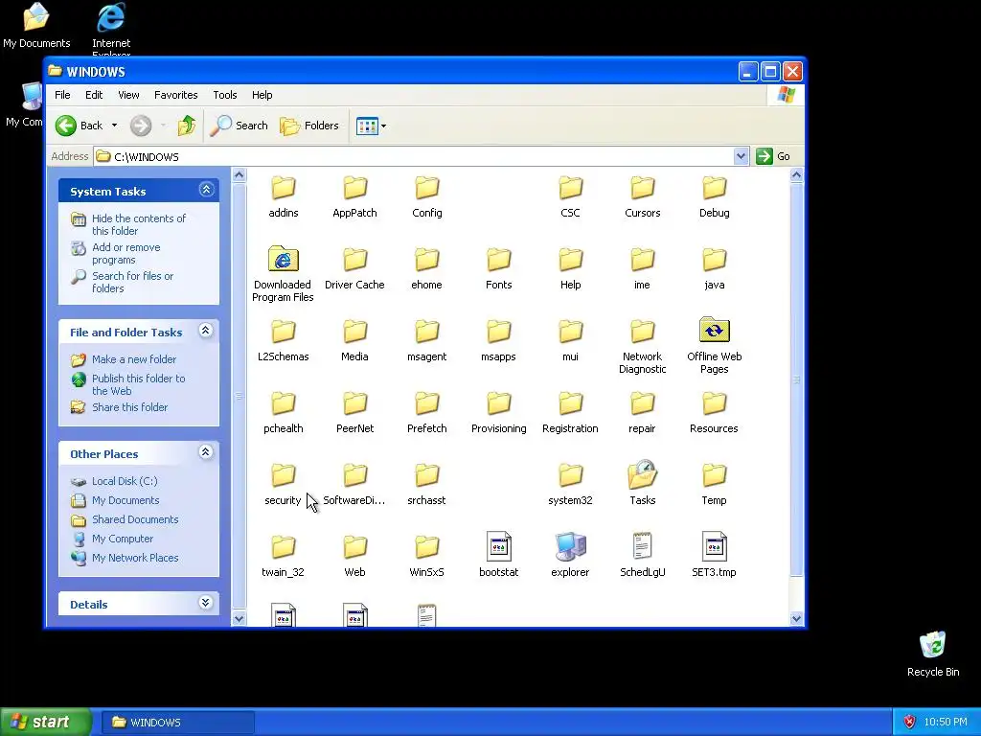The width and height of the screenshot is (981, 736).
Task: Select the Prefetch folder
Action: point(426,412)
